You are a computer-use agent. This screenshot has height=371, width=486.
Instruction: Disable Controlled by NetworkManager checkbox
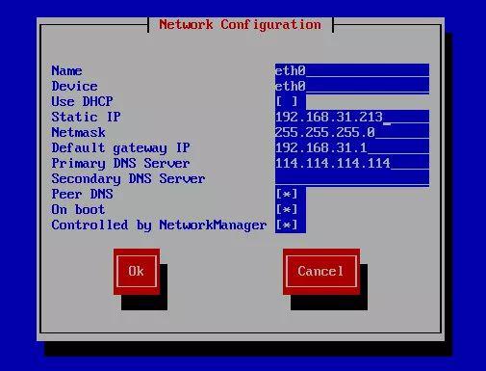click(x=287, y=225)
